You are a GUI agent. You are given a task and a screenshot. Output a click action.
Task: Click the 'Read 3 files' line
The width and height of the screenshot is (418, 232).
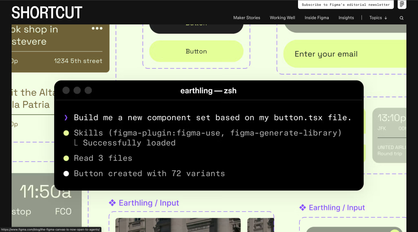[103, 158]
